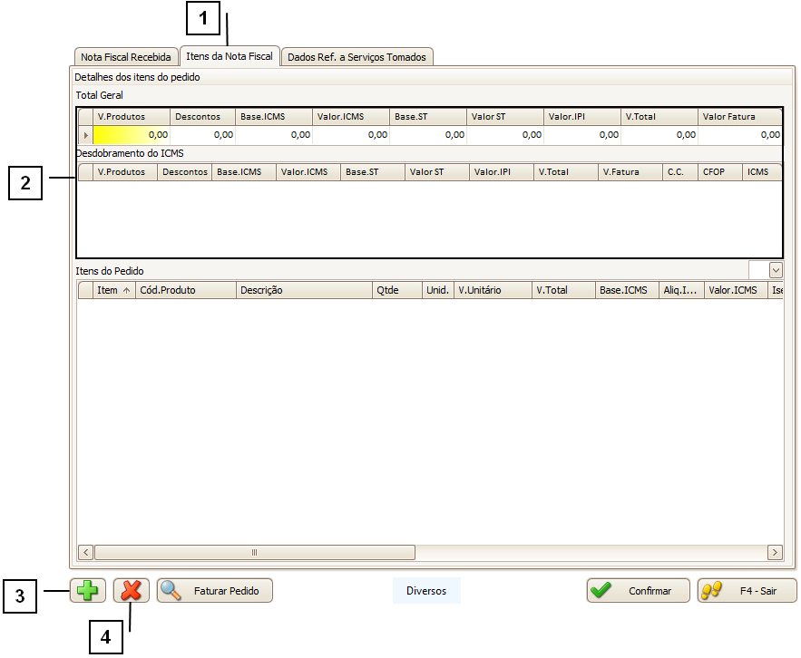
Task: Click the Faturar Pedido button
Action: pyautogui.click(x=215, y=591)
